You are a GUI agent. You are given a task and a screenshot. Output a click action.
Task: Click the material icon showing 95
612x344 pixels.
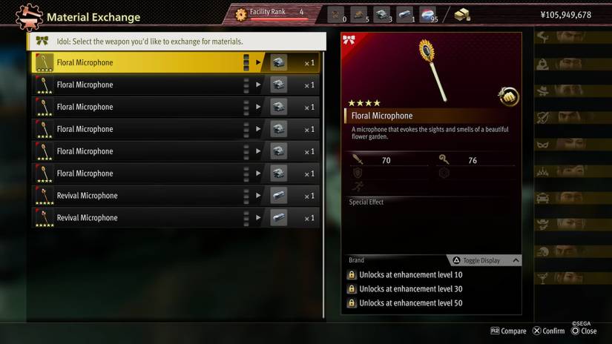pos(428,15)
